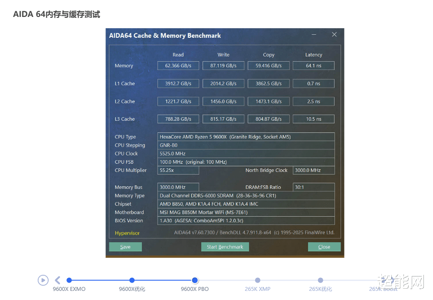This screenshot has width=433, height=300.
Task: Select the 265K Boost carousel marker
Action: pos(383,280)
